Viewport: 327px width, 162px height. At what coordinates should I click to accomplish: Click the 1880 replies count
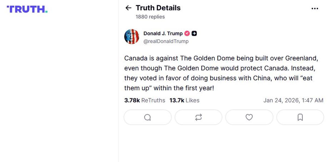[150, 17]
